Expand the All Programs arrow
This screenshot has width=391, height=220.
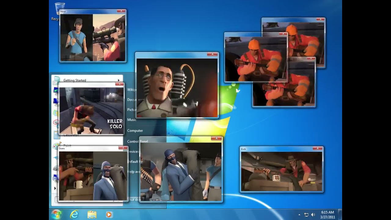55,188
